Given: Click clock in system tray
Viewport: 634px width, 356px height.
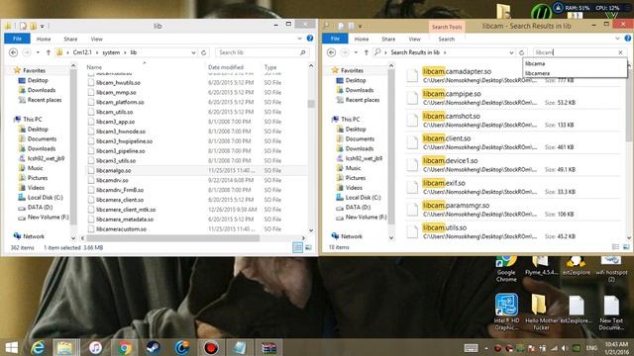Looking at the screenshot, I should point(616,348).
